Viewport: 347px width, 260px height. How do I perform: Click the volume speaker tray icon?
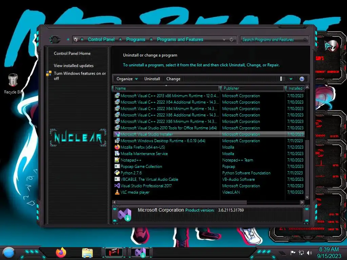pos(309,253)
